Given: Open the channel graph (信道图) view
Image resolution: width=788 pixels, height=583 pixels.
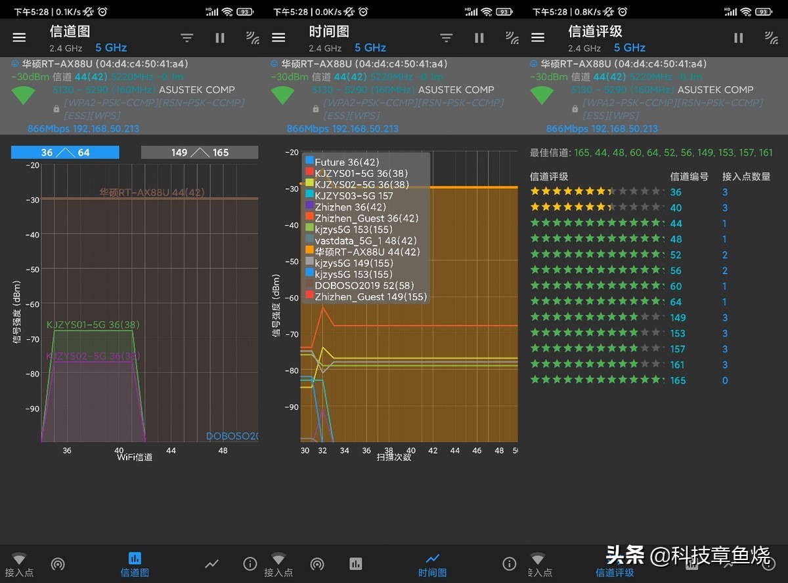Looking at the screenshot, I should coord(135,564).
